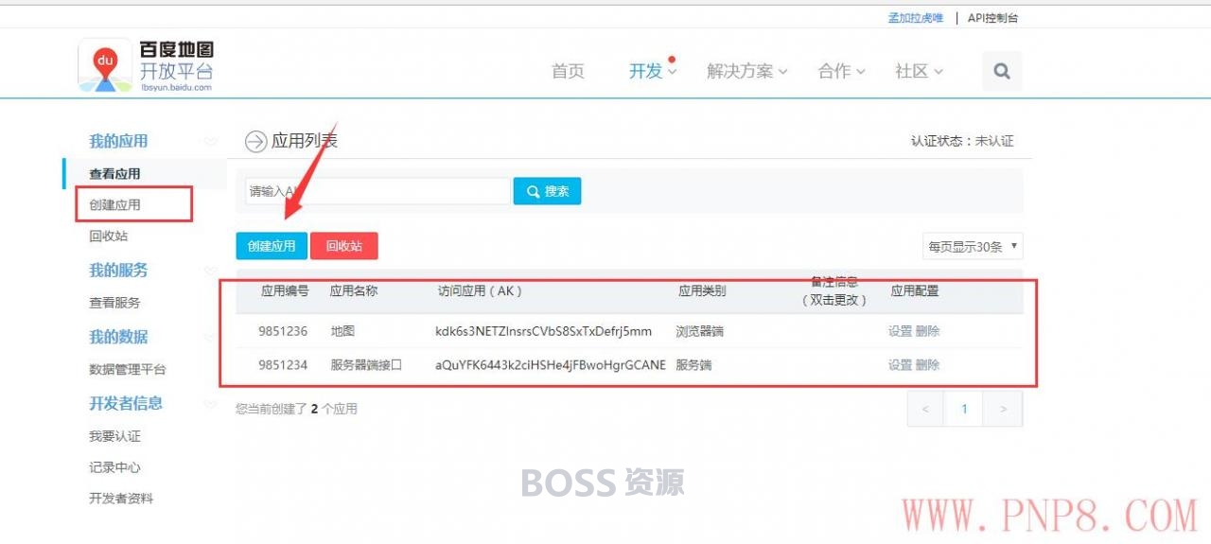Expand the 开发 navigation dropdown
This screenshot has height=544, width=1211.
pyautogui.click(x=653, y=71)
